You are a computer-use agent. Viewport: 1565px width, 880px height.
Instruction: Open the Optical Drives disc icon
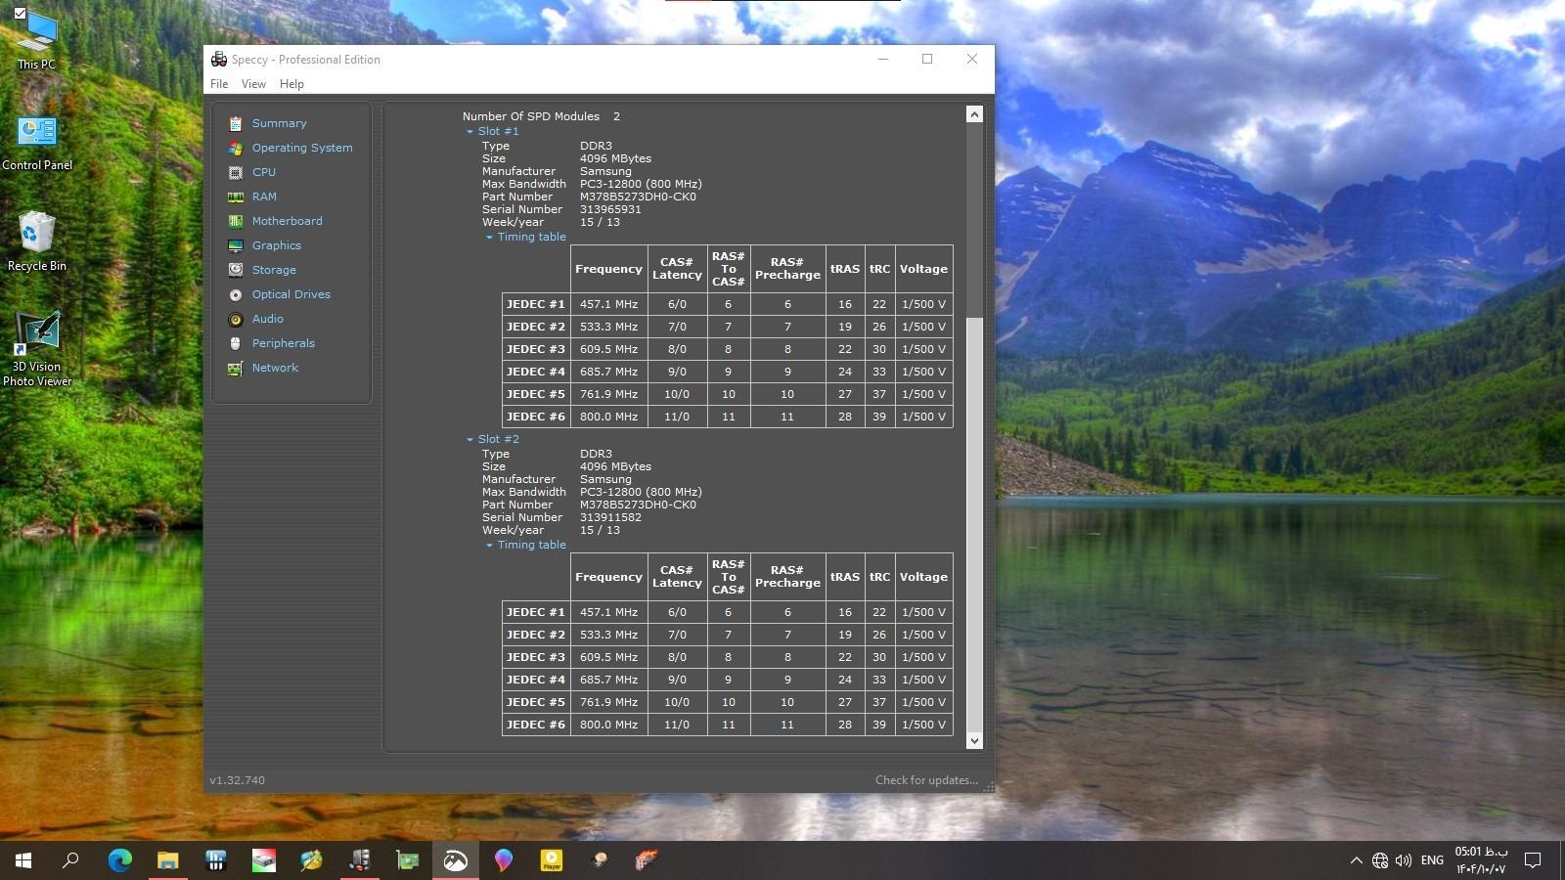click(x=236, y=294)
